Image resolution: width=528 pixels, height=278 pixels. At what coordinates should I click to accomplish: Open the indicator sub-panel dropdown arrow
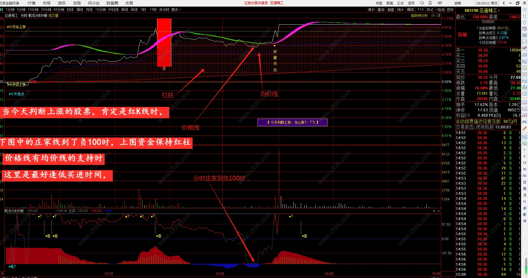(434, 211)
